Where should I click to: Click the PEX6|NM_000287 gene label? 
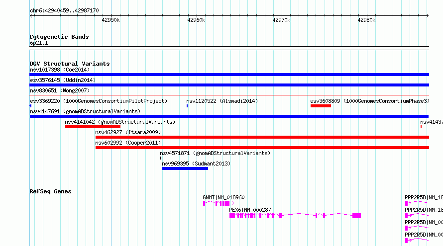250,210
